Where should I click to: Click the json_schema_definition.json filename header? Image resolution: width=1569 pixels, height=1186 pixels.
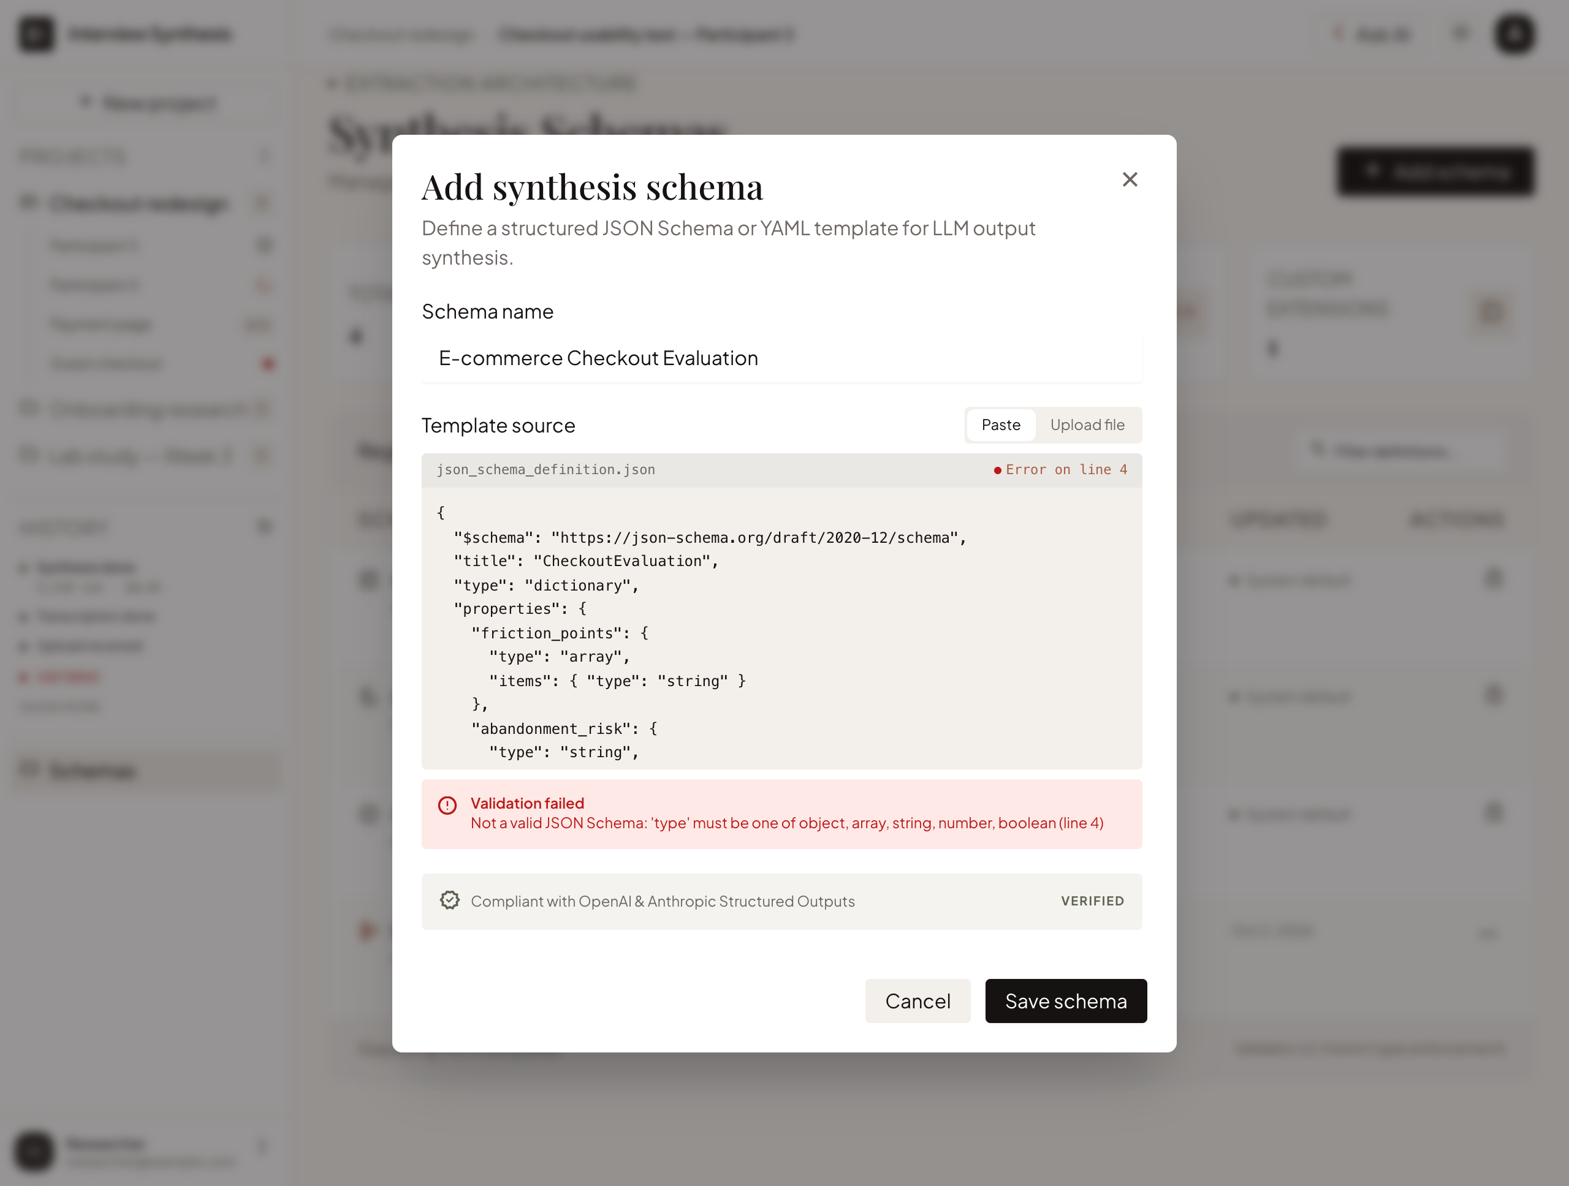tap(545, 469)
